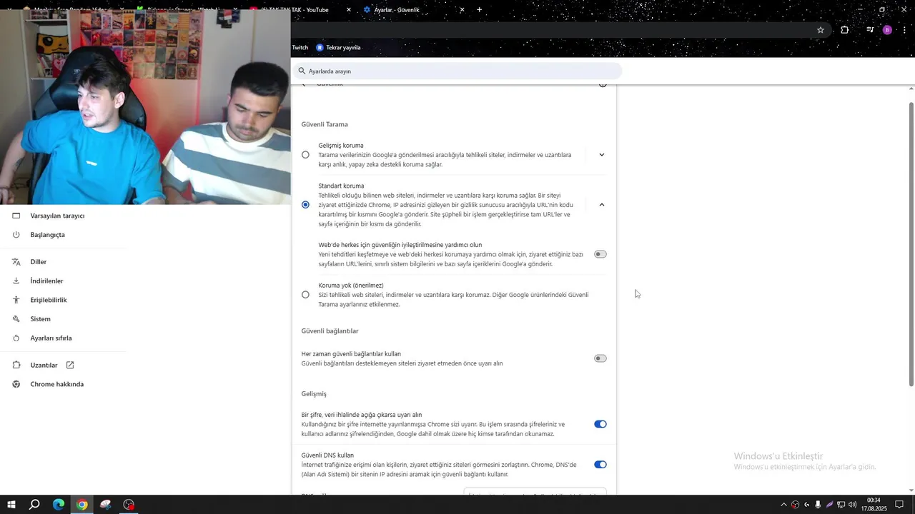The image size is (915, 514).
Task: Select the Gelişmiş koruma radio button
Action: pyautogui.click(x=305, y=155)
